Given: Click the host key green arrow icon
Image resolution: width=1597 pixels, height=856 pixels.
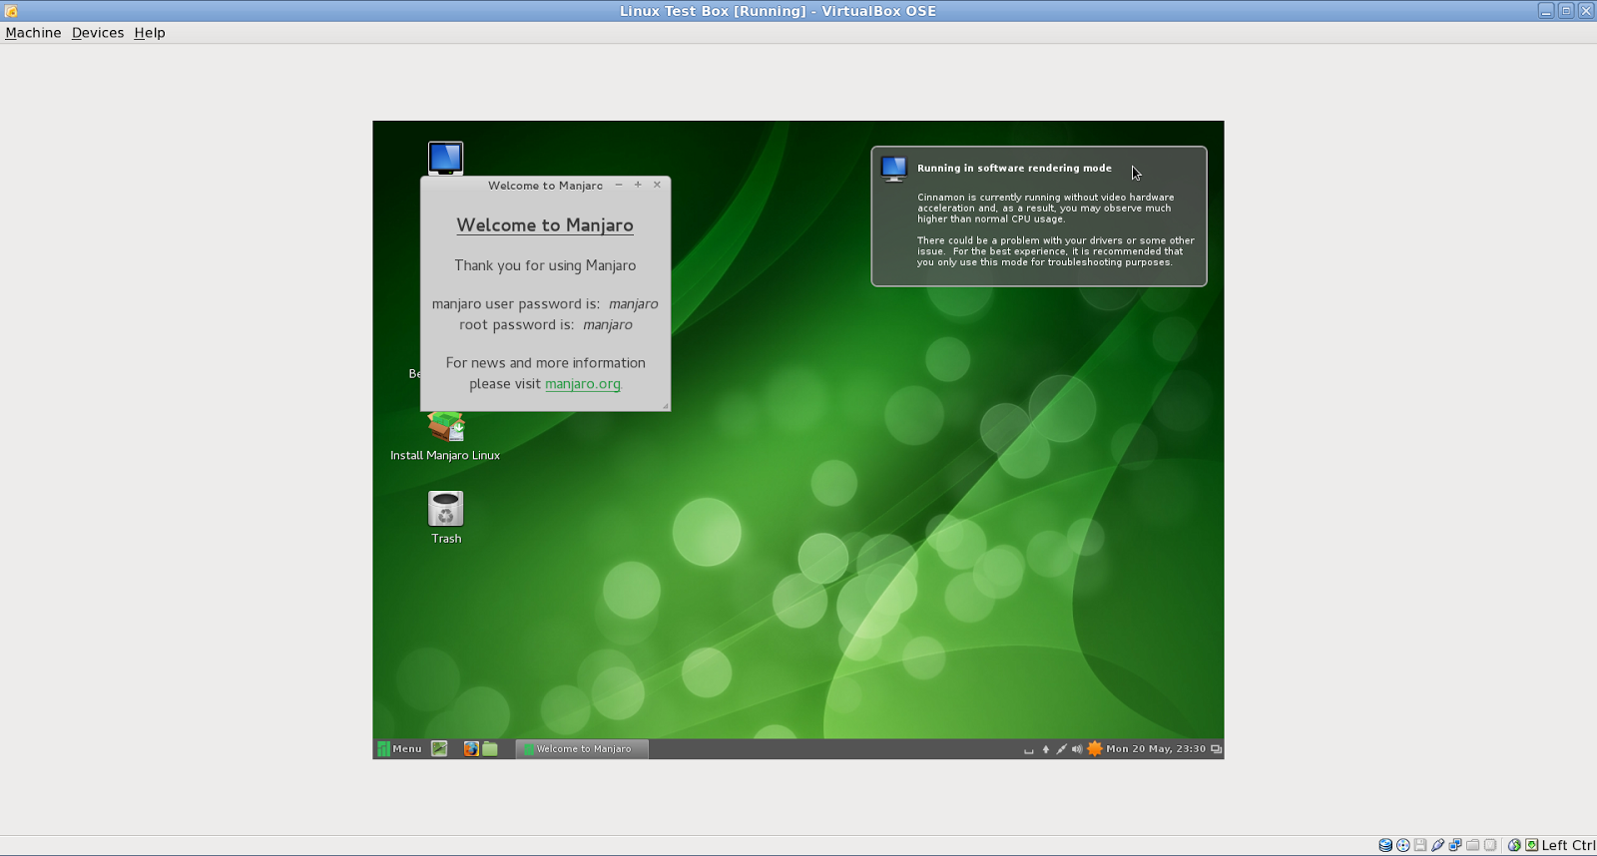Looking at the screenshot, I should 1532,845.
